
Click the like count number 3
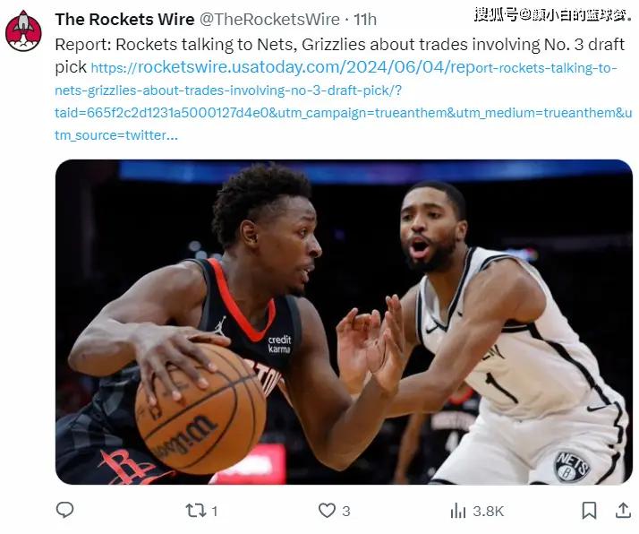(346, 512)
